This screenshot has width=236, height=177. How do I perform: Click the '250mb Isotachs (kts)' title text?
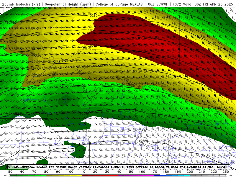[21, 4]
